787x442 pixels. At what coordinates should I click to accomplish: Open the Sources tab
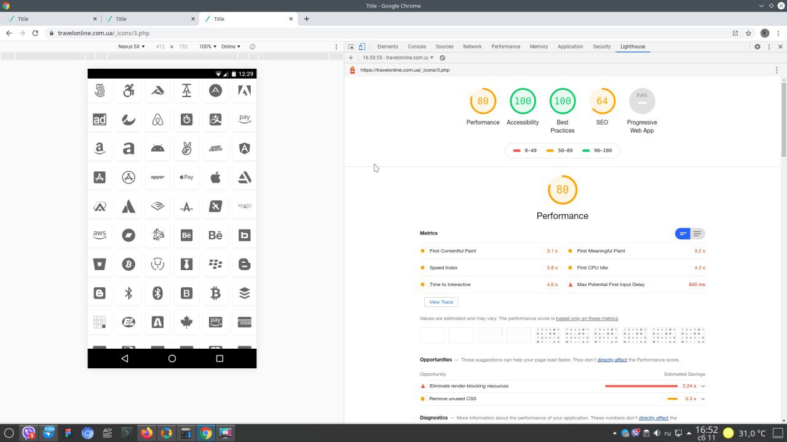pyautogui.click(x=445, y=47)
